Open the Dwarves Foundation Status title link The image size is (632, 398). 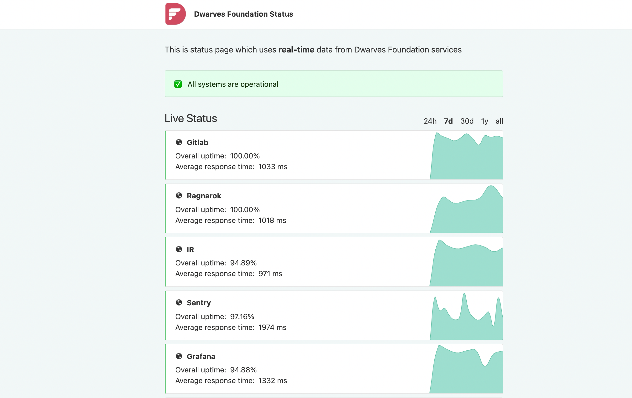tap(243, 14)
